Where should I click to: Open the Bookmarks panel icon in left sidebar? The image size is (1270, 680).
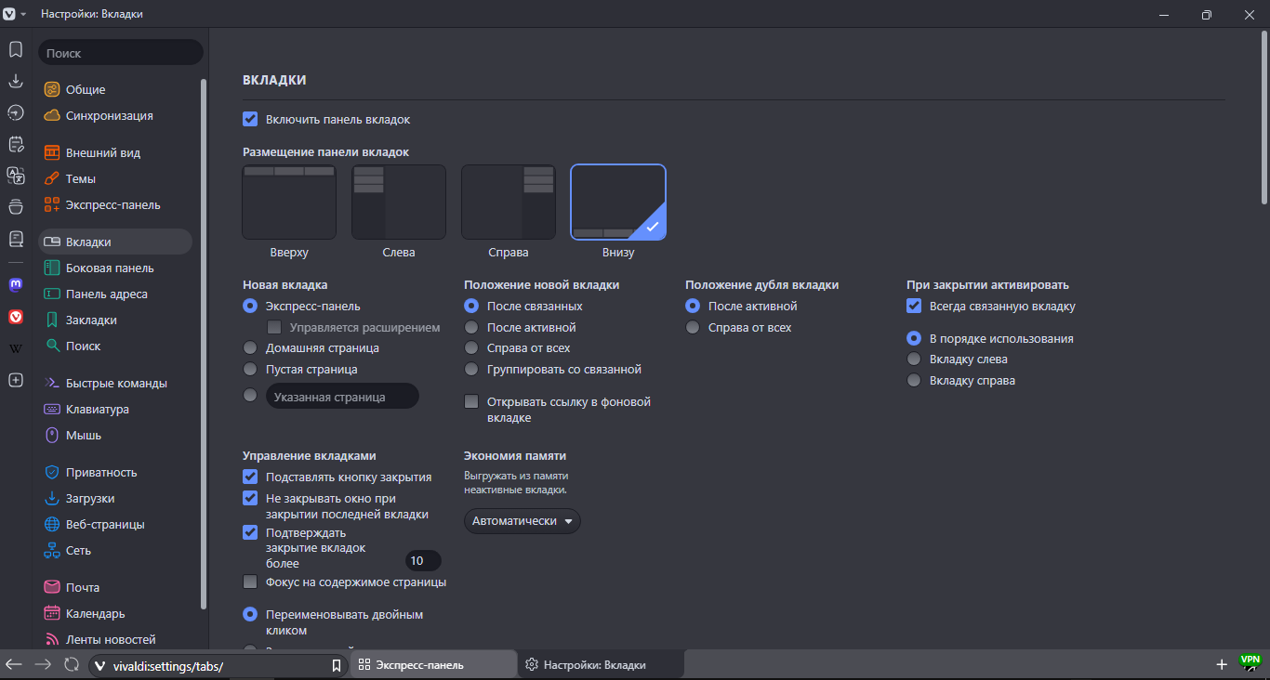(x=16, y=49)
